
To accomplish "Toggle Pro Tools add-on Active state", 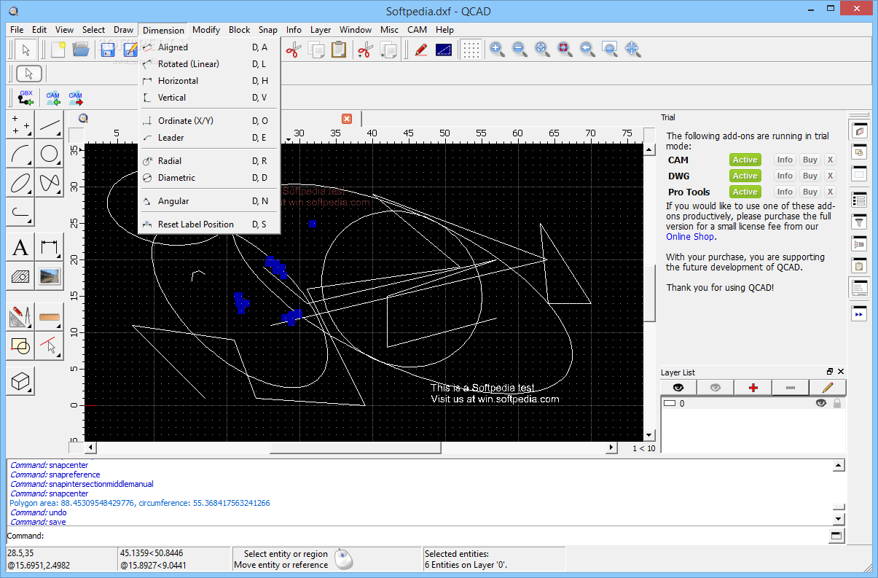I will click(745, 192).
